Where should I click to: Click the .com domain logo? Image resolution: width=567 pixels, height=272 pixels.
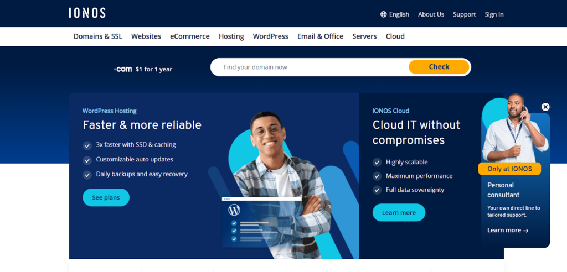[123, 69]
